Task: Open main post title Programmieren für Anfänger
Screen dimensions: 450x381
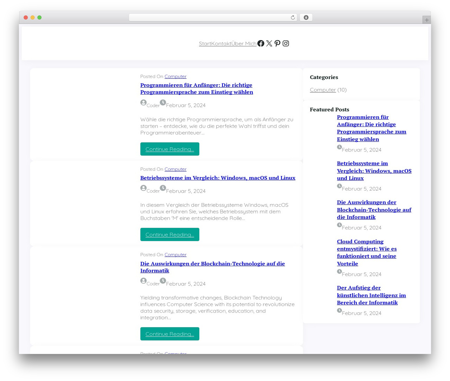Action: pos(197,89)
